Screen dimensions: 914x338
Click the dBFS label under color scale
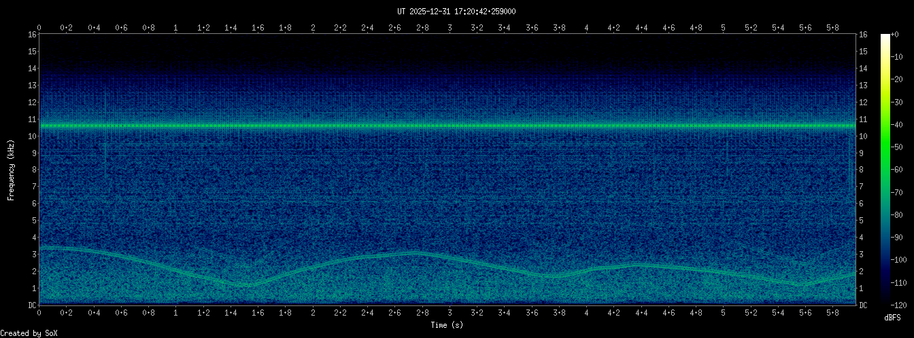coord(893,317)
